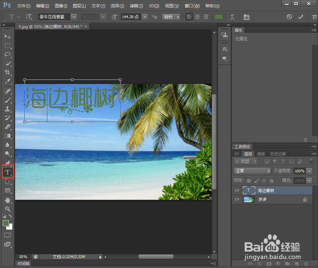Select the Crop tool
The height and width of the screenshot is (268, 318).
coord(8,72)
